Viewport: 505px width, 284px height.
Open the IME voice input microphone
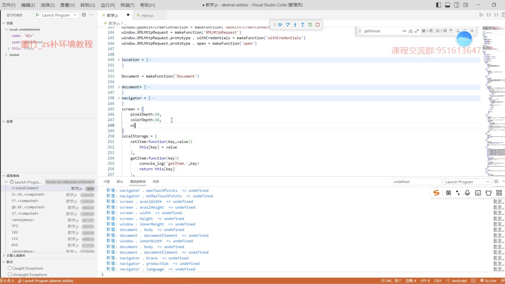pos(467,193)
